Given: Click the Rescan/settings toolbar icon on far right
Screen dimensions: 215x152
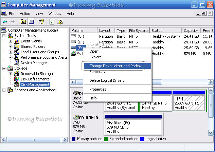Looking at the screenshot, I should coord(60,22).
